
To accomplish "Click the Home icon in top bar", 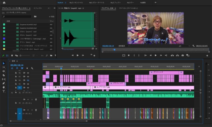I will pyautogui.click(x=4, y=3).
